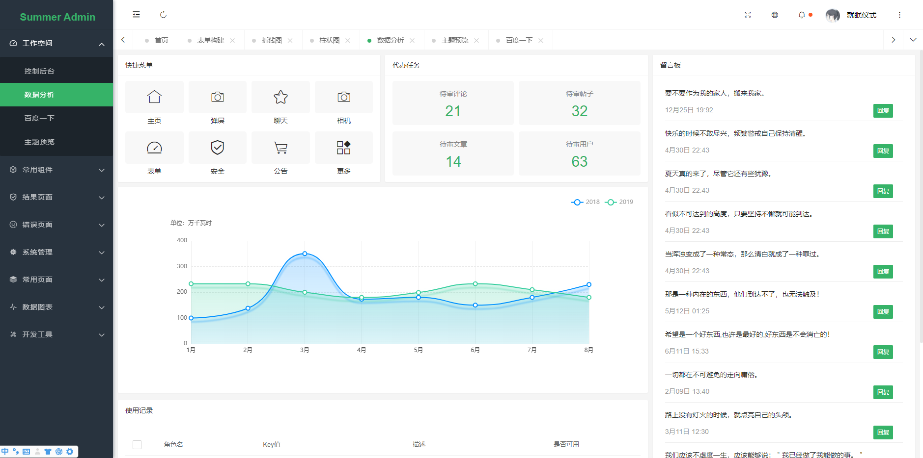Viewport: 923px width, 458px height.
Task: Toggle the sidebar collapse icon
Action: click(136, 15)
